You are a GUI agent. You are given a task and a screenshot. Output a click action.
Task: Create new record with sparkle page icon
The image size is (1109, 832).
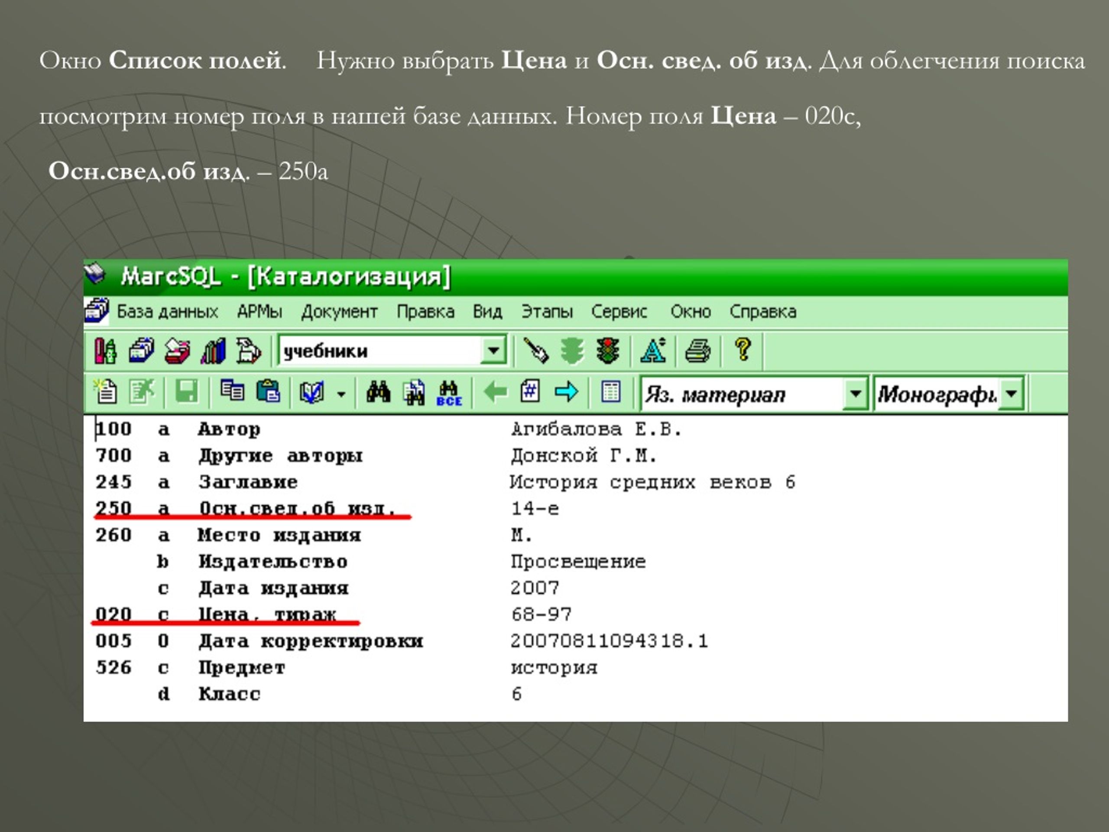(x=105, y=392)
